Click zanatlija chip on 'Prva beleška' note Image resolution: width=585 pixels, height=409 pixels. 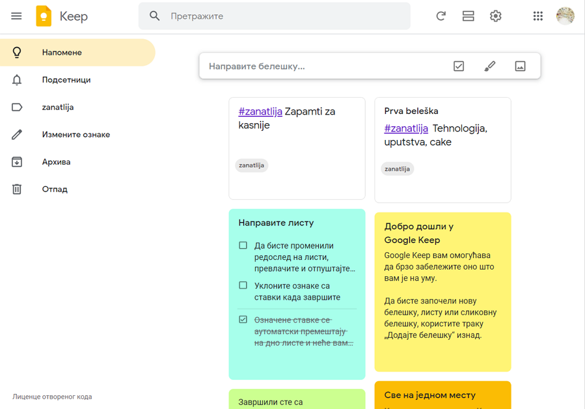[x=397, y=169]
